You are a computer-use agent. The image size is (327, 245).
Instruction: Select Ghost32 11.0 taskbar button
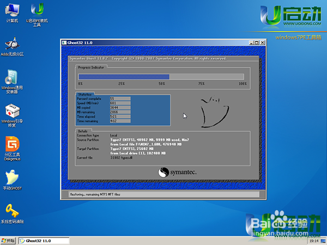pos(44,241)
